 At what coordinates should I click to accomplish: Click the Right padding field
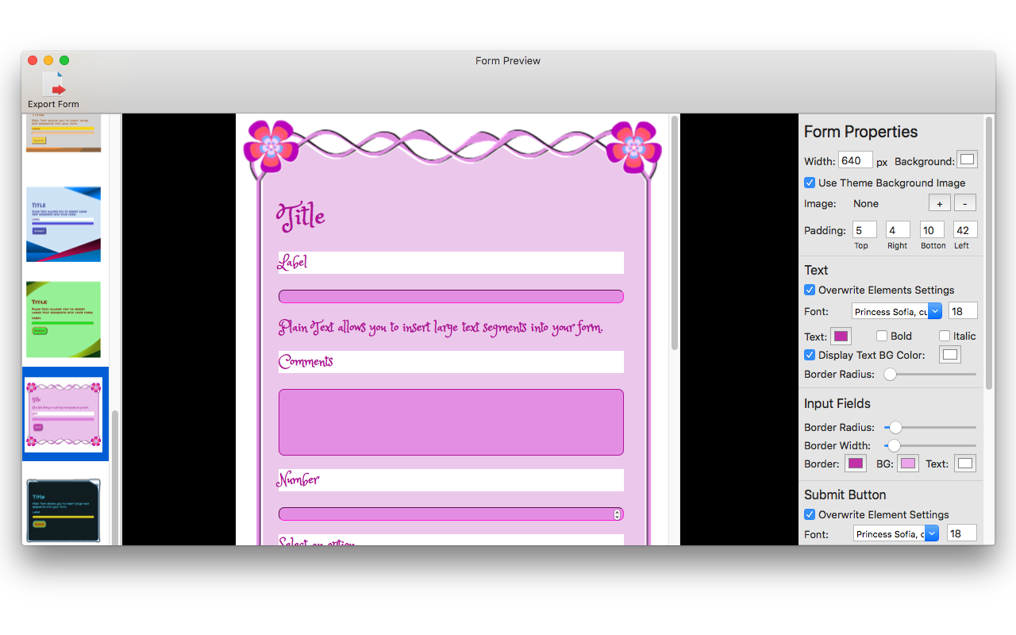click(x=898, y=230)
